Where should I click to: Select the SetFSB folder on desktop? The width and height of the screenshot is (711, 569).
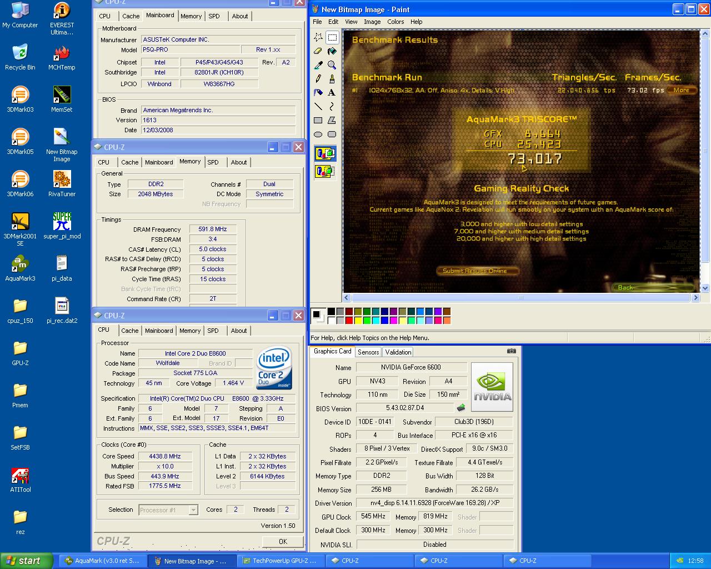[x=20, y=437]
